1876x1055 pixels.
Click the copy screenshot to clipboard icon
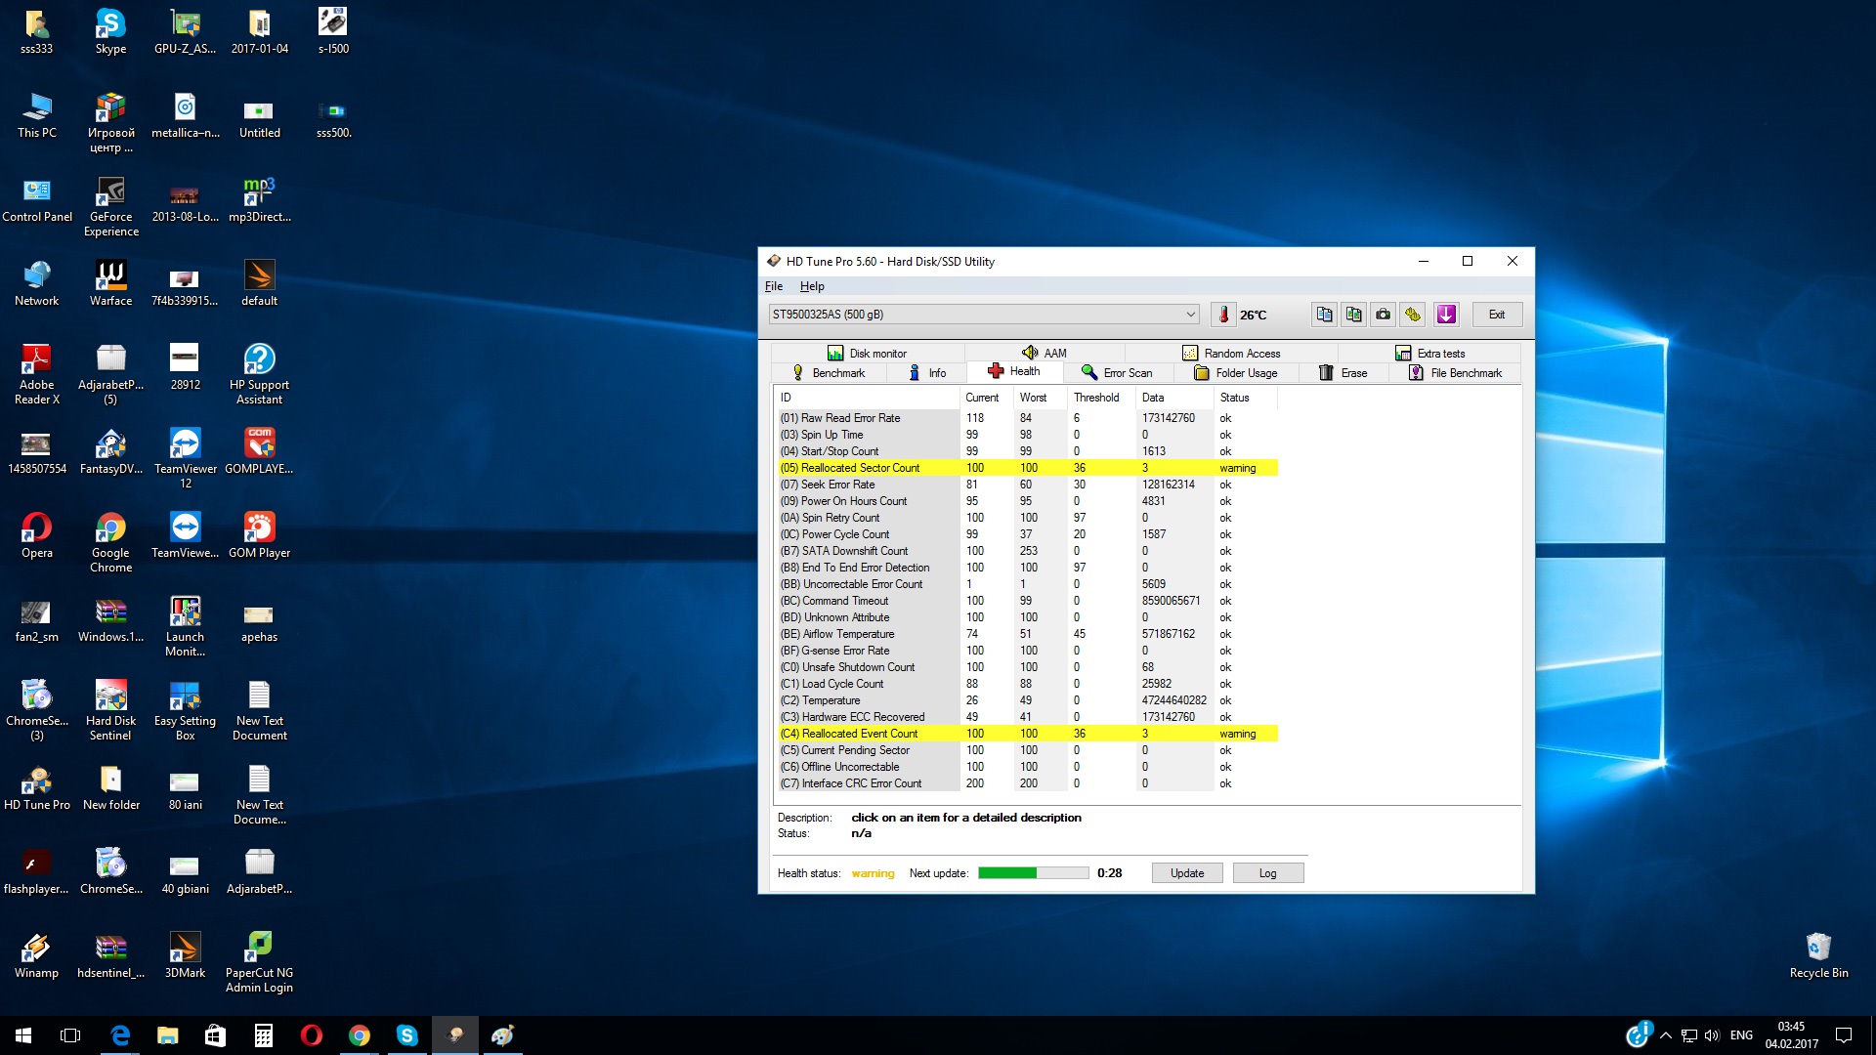coord(1353,315)
